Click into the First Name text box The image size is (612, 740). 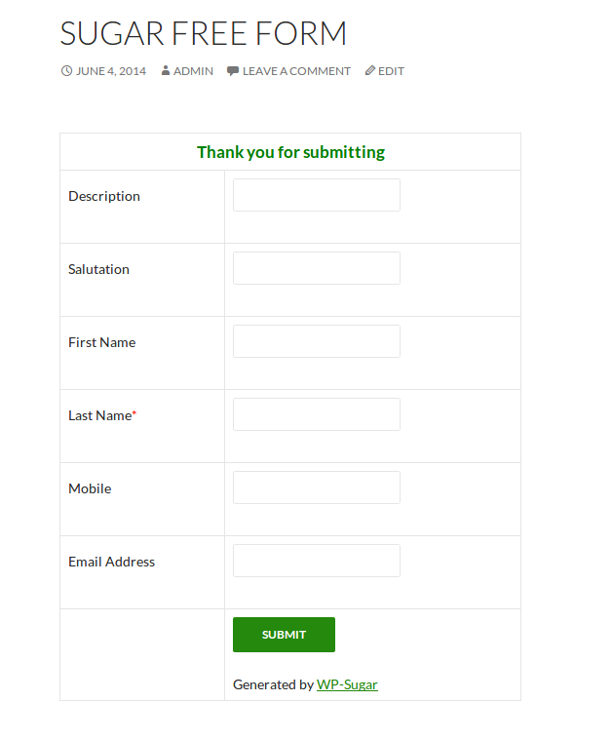(317, 341)
